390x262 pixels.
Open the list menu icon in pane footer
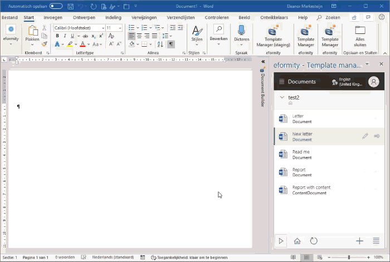click(376, 241)
